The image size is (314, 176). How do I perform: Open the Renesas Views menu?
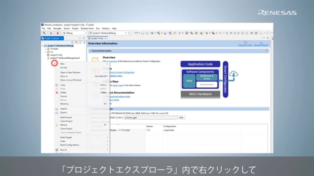pos(87,29)
